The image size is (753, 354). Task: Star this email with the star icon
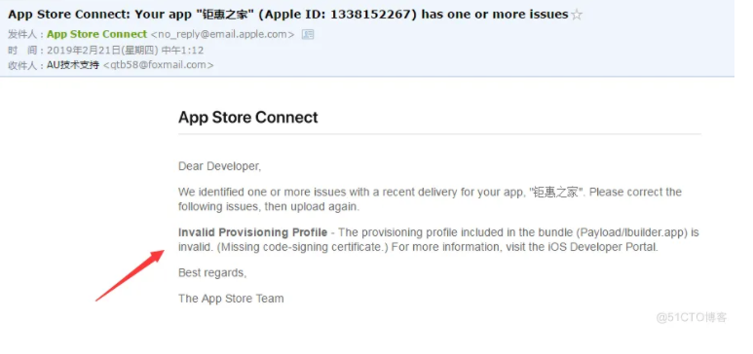(577, 15)
